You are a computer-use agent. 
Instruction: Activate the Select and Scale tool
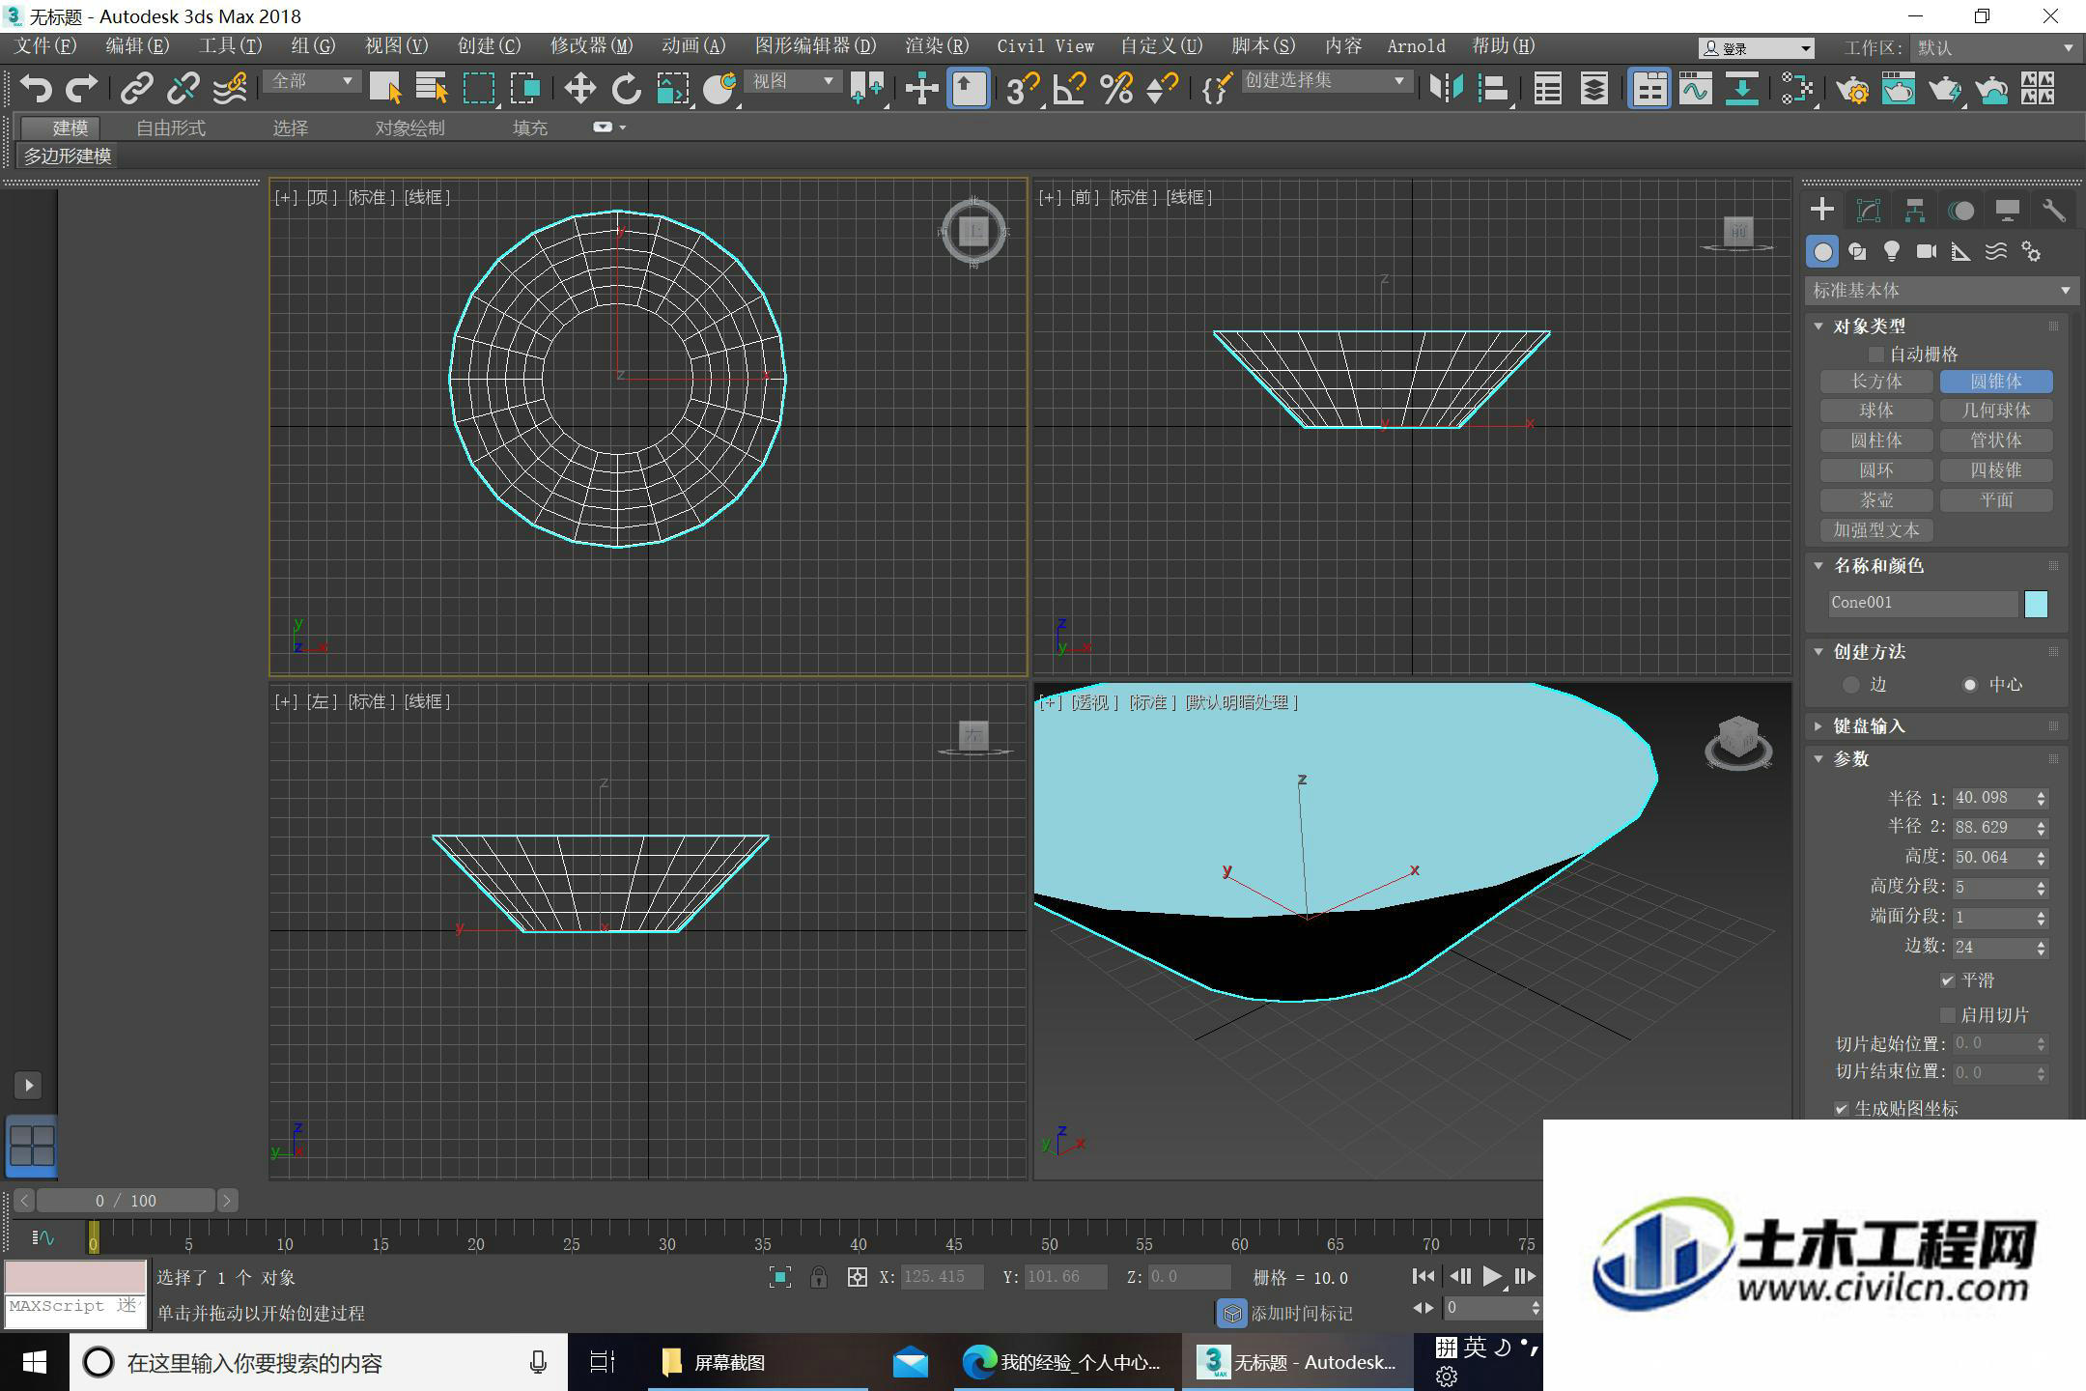point(673,89)
